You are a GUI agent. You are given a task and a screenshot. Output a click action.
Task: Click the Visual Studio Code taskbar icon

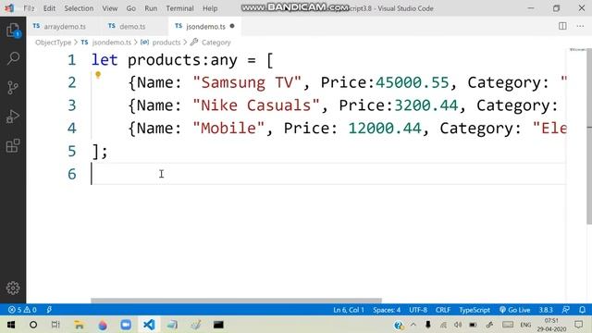(149, 325)
